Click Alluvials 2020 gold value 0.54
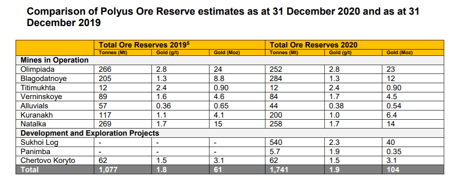Image resolution: width=452 pixels, height=181 pixels. (394, 106)
